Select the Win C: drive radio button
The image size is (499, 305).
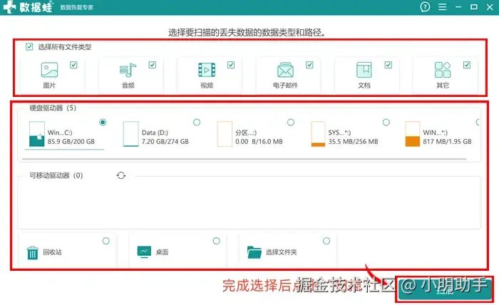(103, 122)
